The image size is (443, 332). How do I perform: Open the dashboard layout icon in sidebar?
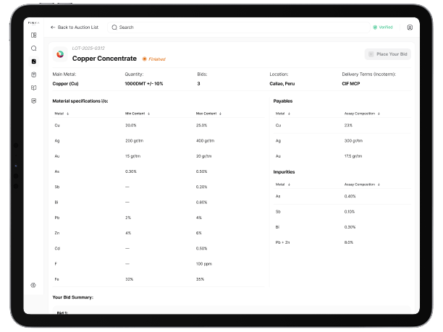(33, 35)
